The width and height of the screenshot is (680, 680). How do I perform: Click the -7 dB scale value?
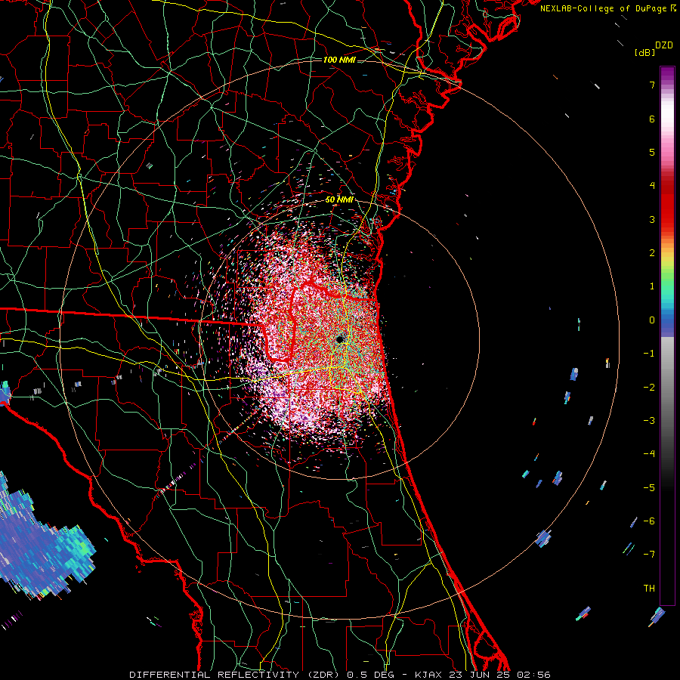[649, 555]
